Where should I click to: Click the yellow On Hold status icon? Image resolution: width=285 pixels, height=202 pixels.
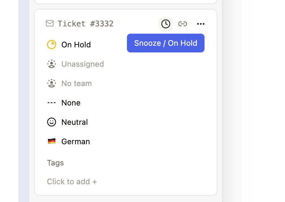tap(52, 45)
